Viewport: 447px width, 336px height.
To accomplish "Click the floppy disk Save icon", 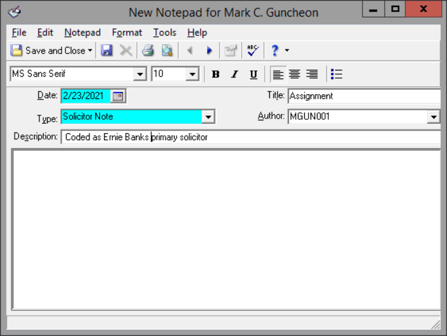I will click(107, 51).
